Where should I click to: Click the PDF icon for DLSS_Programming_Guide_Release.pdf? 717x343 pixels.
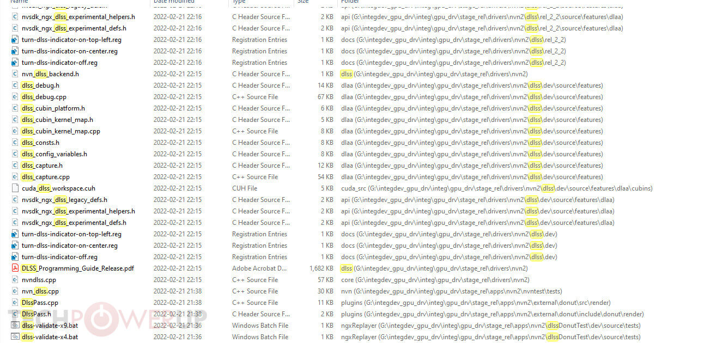15,268
